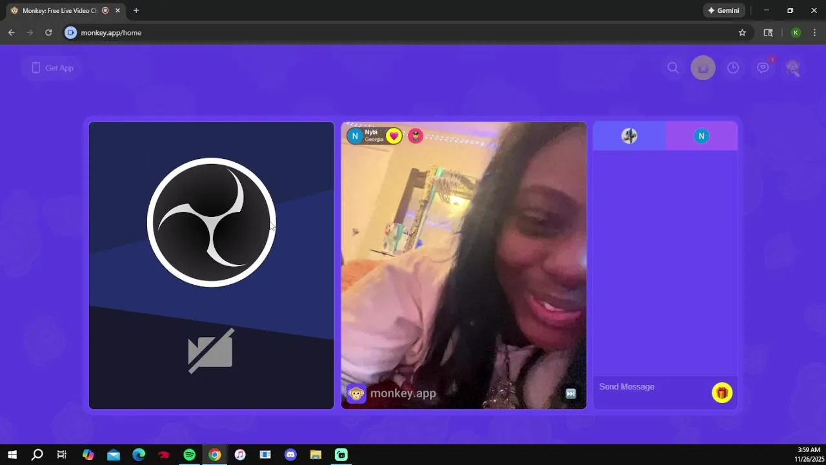Close the Monkey browser tab
The height and width of the screenshot is (465, 826).
117,10
